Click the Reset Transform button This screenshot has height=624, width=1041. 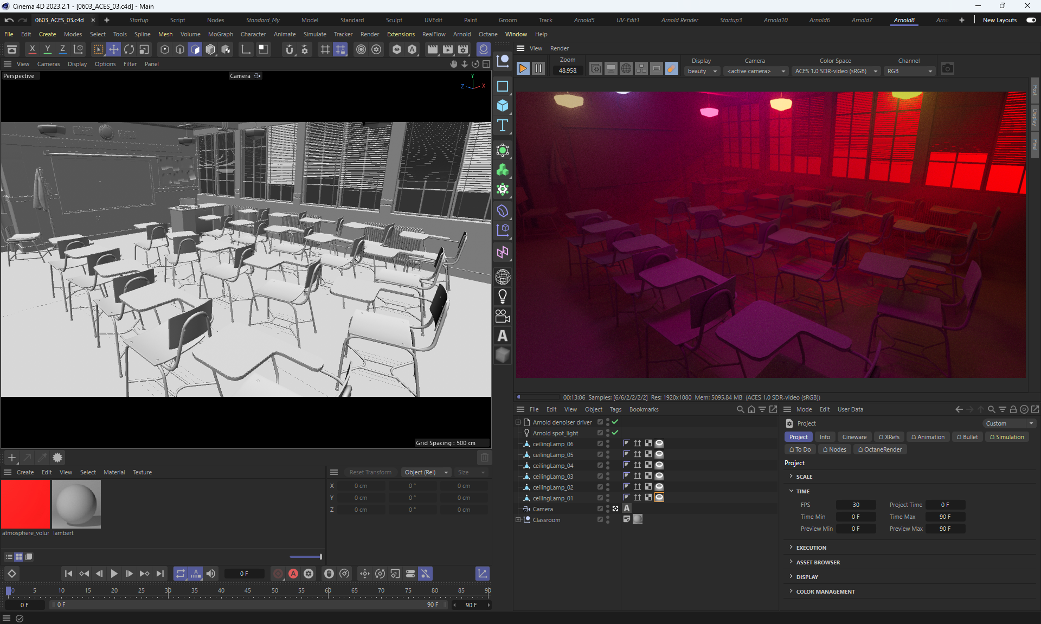(x=370, y=472)
